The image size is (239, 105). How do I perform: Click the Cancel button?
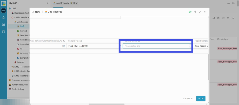tap(188, 99)
